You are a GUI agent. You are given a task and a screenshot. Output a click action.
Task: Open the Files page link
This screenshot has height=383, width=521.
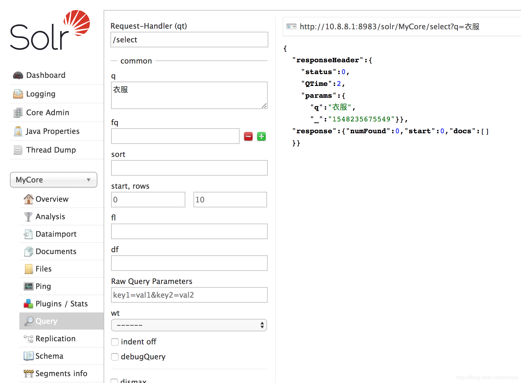pyautogui.click(x=44, y=269)
